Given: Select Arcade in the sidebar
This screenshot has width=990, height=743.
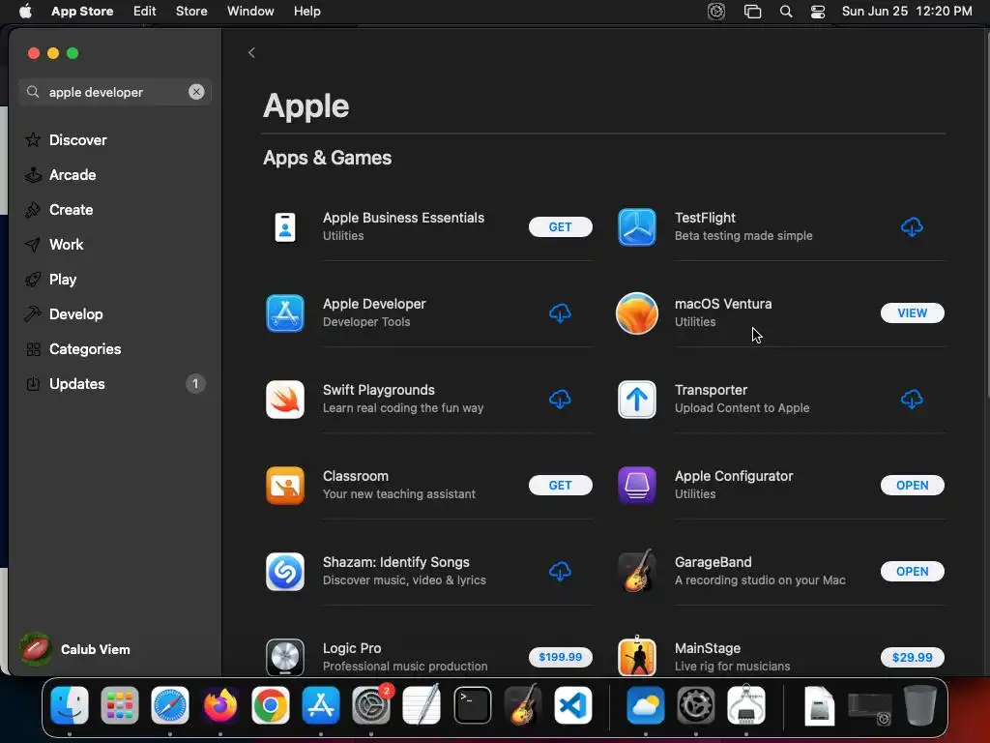Looking at the screenshot, I should pos(114,174).
